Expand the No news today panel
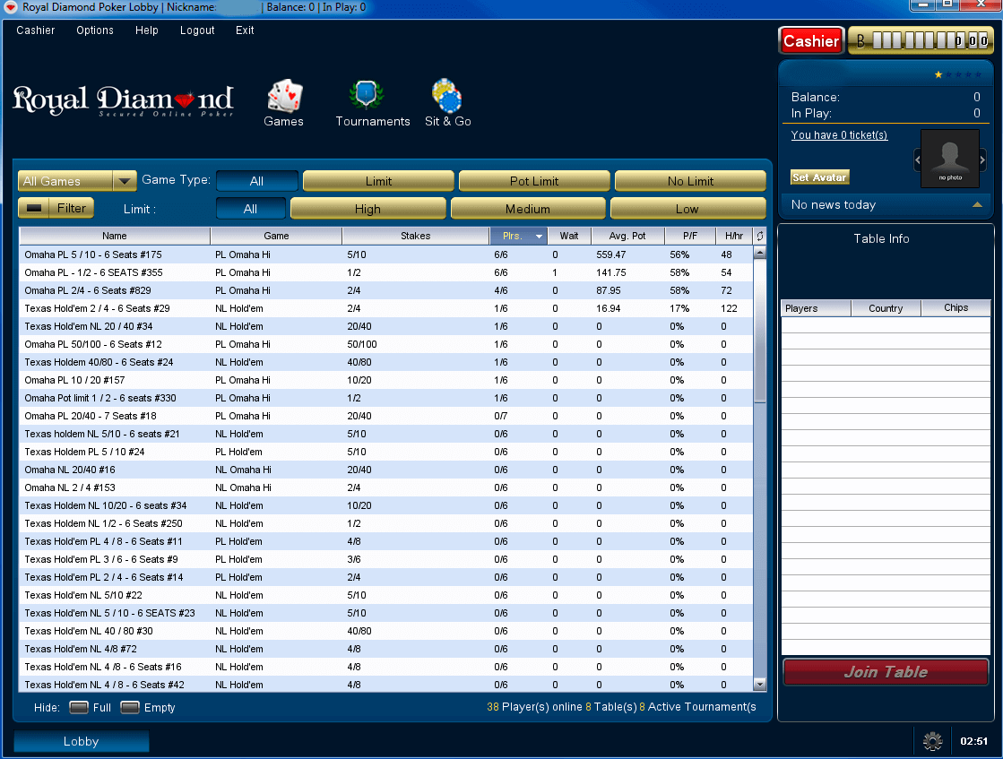The width and height of the screenshot is (1003, 759). pos(977,205)
